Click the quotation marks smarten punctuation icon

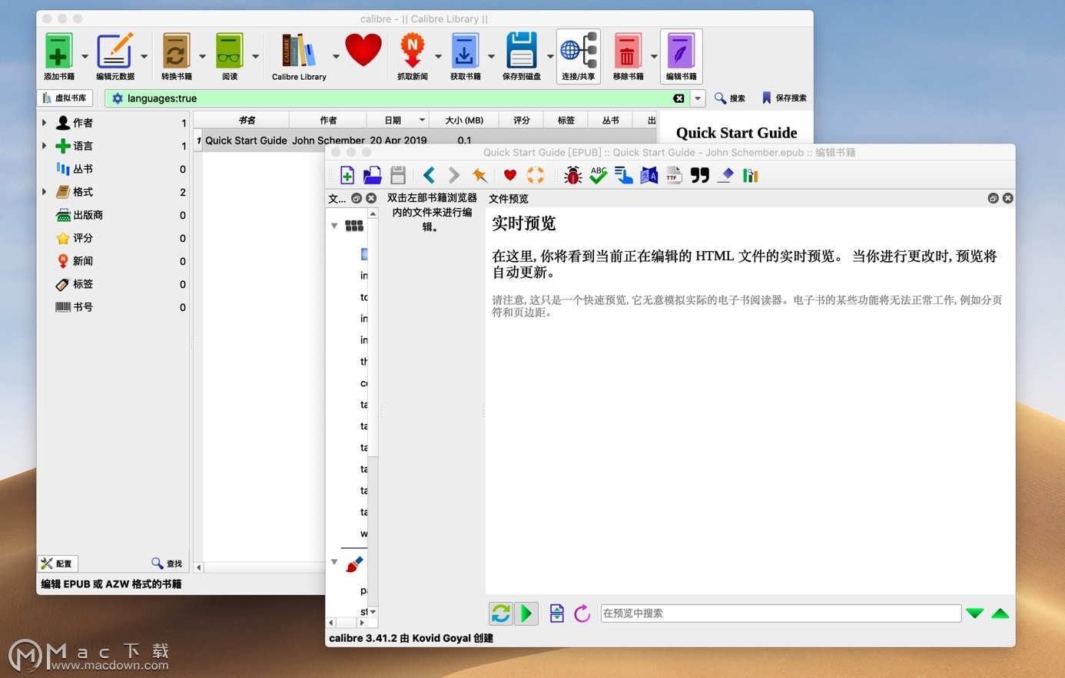699,176
